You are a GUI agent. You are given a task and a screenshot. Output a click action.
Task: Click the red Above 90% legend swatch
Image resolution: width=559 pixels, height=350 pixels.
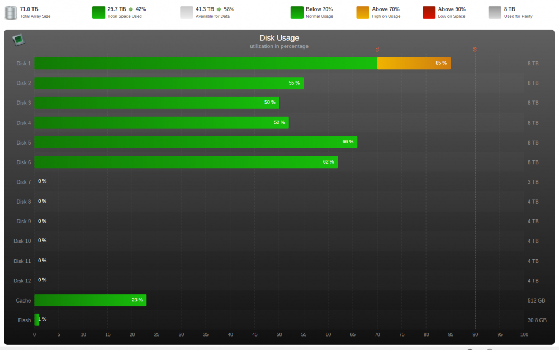429,12
